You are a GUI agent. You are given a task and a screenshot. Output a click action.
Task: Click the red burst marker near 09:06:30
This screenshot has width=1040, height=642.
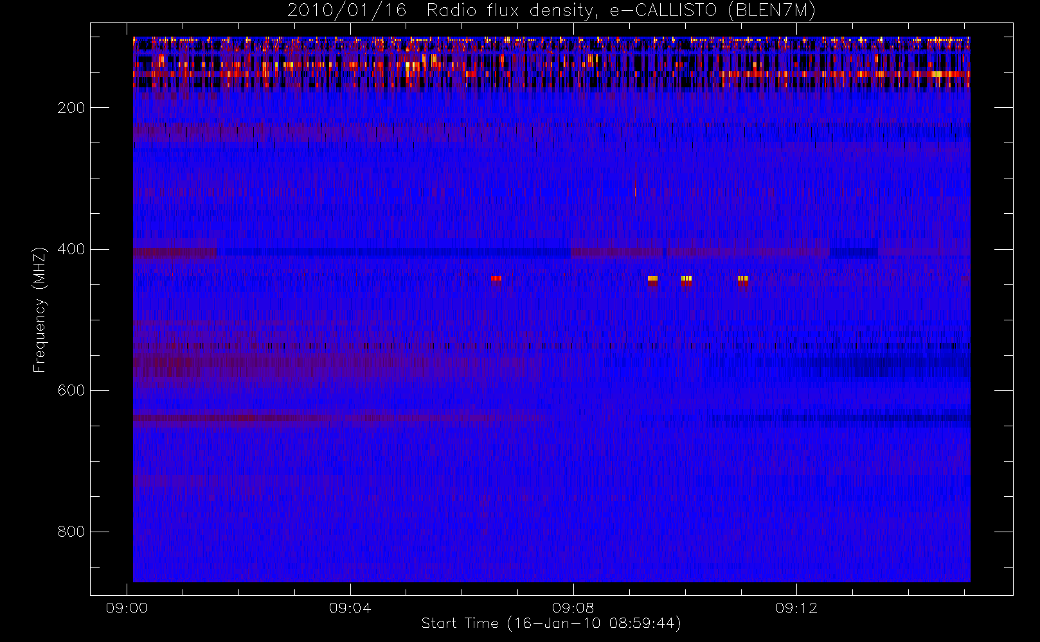pyautogui.click(x=496, y=279)
